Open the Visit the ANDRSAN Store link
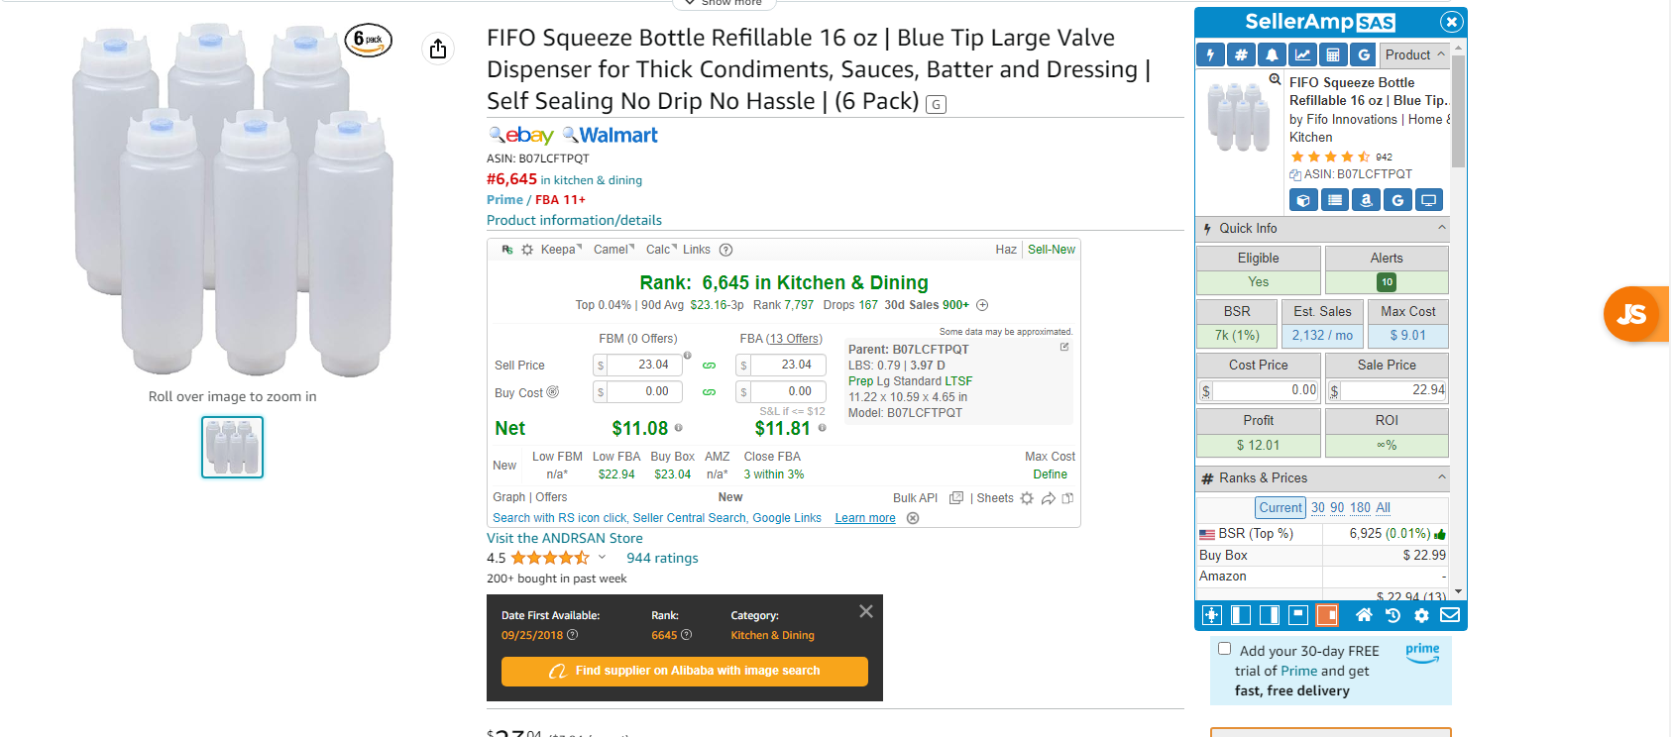This screenshot has height=737, width=1671. point(565,538)
